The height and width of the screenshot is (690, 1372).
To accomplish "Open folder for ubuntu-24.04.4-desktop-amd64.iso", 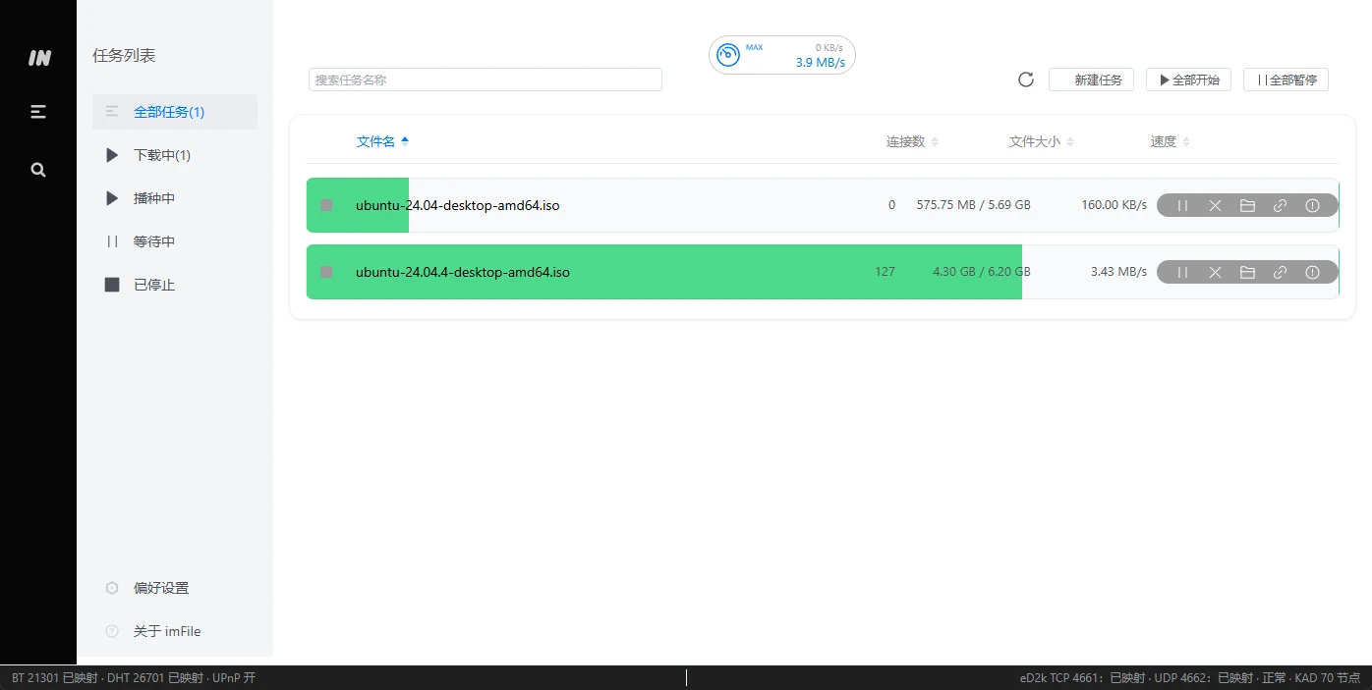I will (x=1247, y=272).
